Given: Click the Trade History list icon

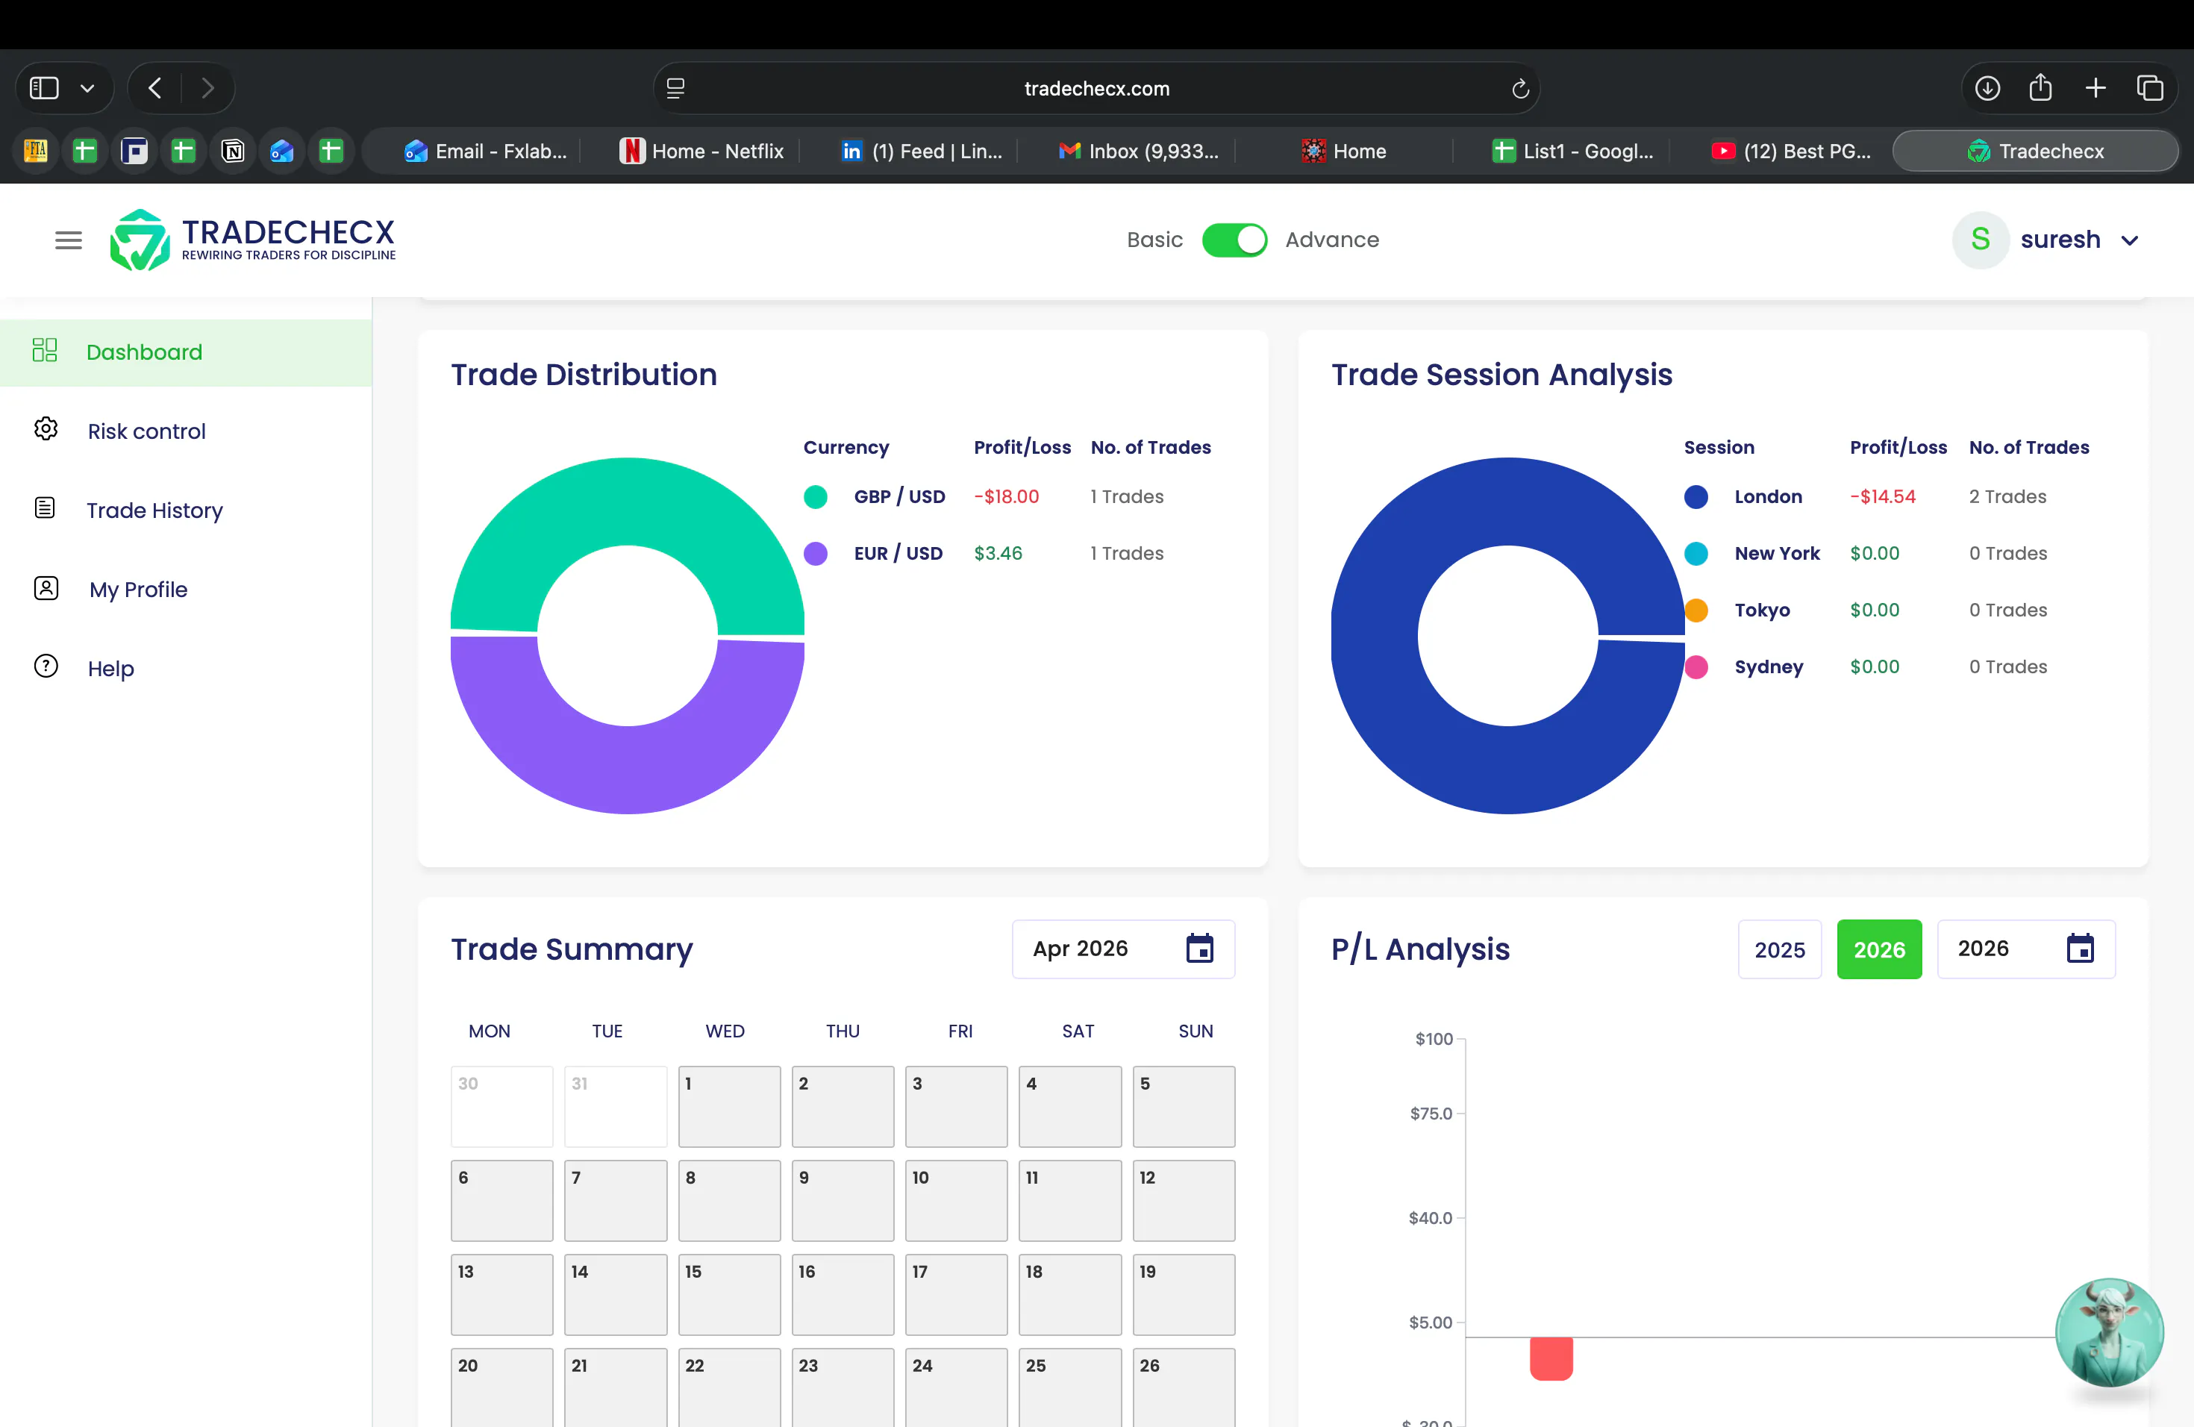Looking at the screenshot, I should click(44, 508).
